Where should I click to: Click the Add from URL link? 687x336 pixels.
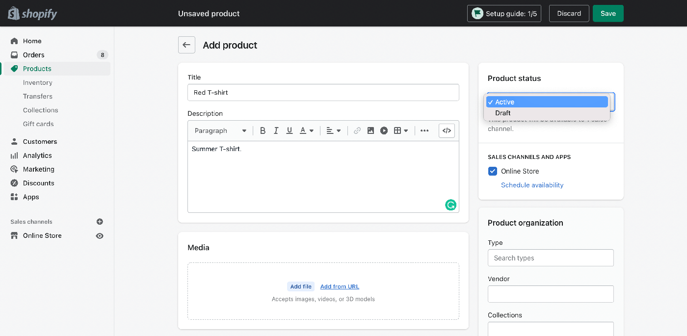340,286
